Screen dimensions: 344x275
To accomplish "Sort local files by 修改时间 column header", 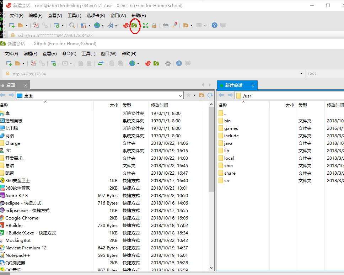I will click(x=160, y=105).
